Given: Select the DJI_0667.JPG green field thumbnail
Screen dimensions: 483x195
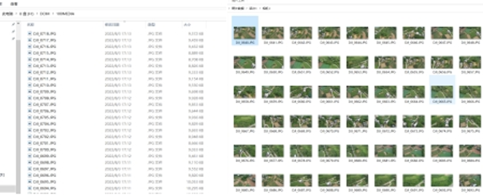Looking at the screenshot, I should pyautogui.click(x=245, y=121).
